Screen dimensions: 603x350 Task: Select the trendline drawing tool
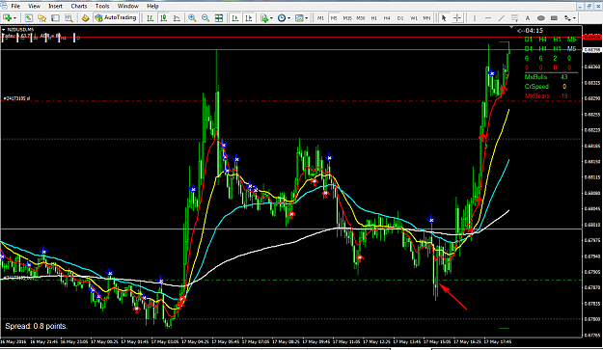(x=501, y=18)
